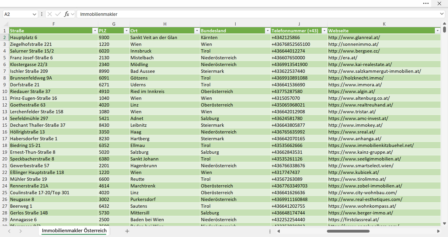The height and width of the screenshot is (237, 448).
Task: Select column H header
Action: tap(165, 24)
